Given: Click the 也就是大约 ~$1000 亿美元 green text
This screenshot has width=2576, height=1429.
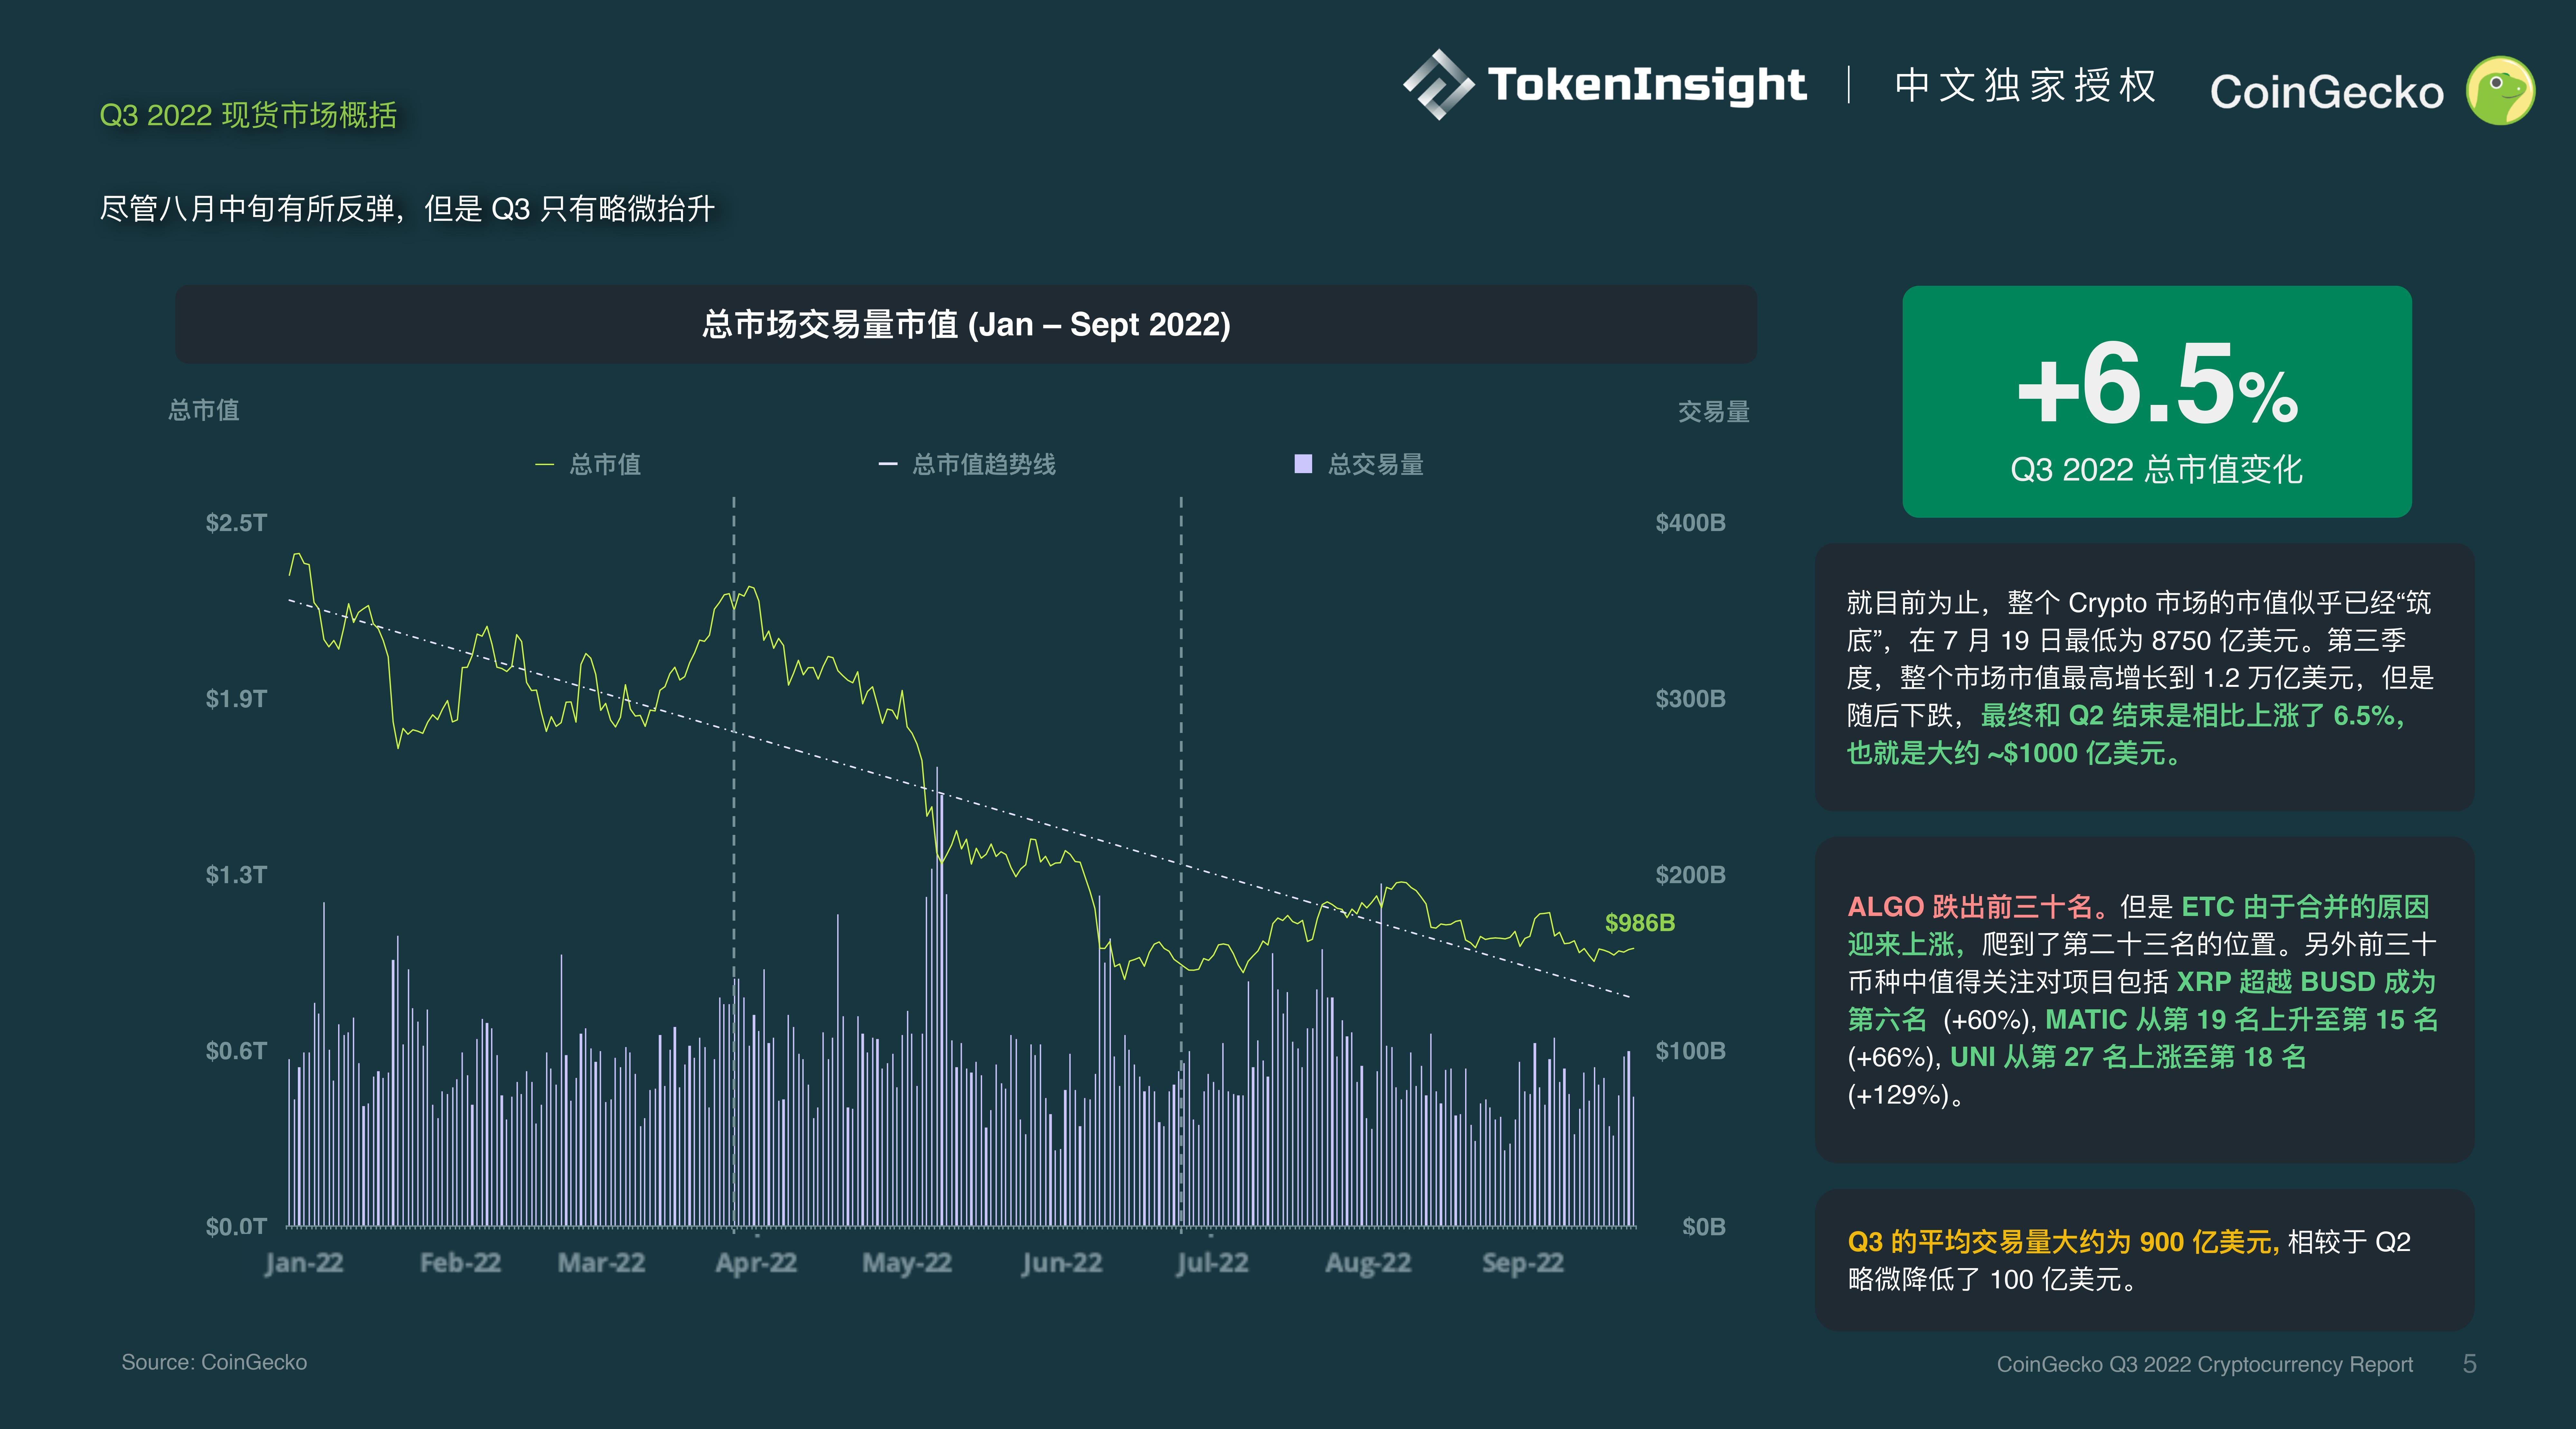Looking at the screenshot, I should point(2014,753).
